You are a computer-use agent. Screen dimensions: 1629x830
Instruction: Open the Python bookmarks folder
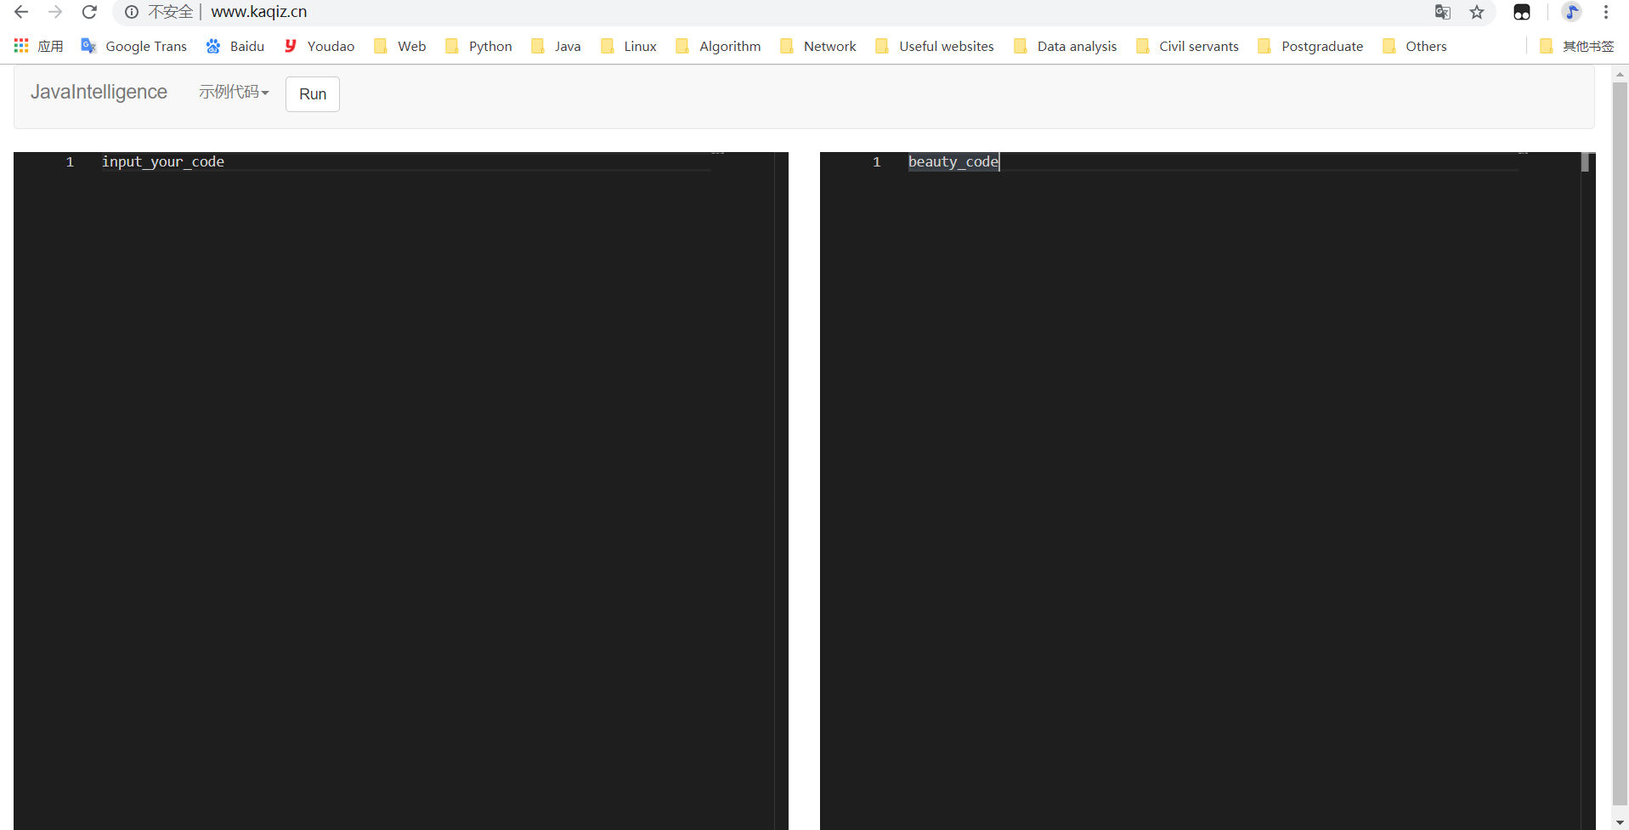pyautogui.click(x=478, y=46)
